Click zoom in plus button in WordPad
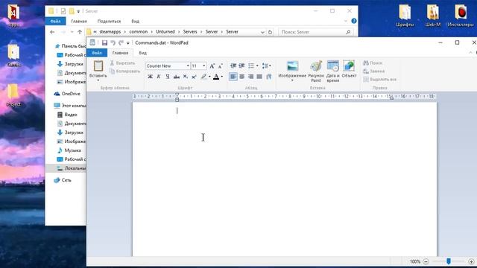 pyautogui.click(x=471, y=261)
